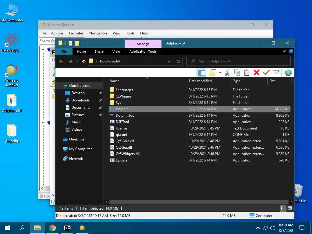
Task: Toggle the navigation pane layout icon
Action: (201, 73)
